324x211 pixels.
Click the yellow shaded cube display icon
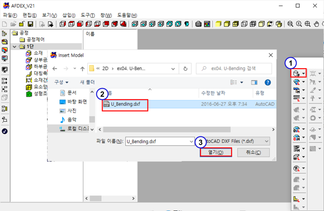[x=219, y=24]
